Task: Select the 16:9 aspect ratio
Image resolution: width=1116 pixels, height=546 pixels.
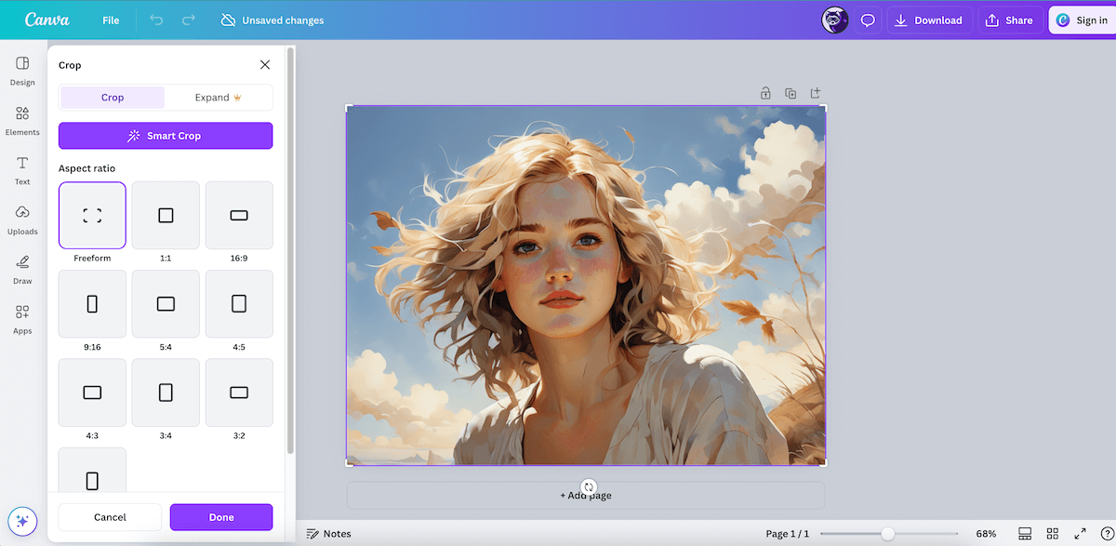Action: (x=239, y=215)
